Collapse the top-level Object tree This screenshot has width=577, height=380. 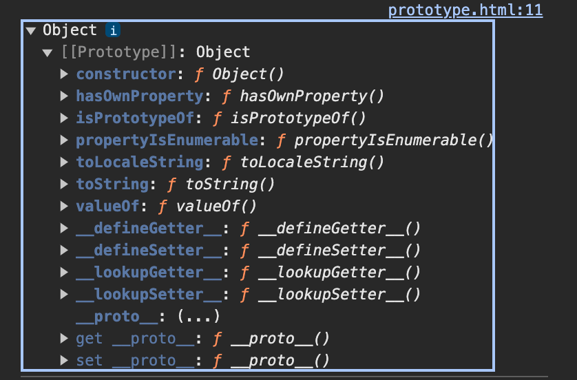click(30, 30)
